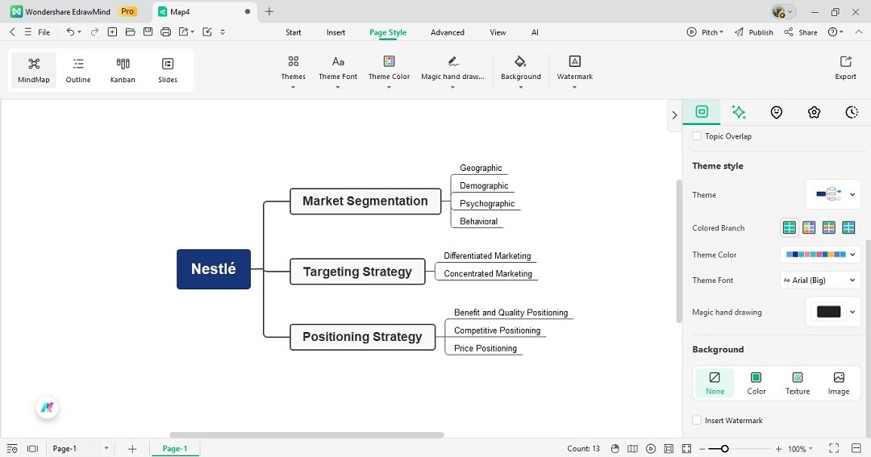Open Magic hand drawing dropdown in panel
The width and height of the screenshot is (871, 457).
(x=833, y=311)
